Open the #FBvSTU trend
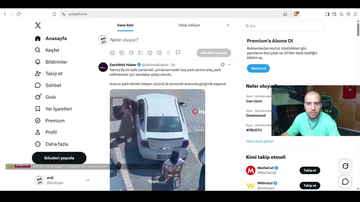Viewport: 360px width, 202px height. tap(254, 130)
